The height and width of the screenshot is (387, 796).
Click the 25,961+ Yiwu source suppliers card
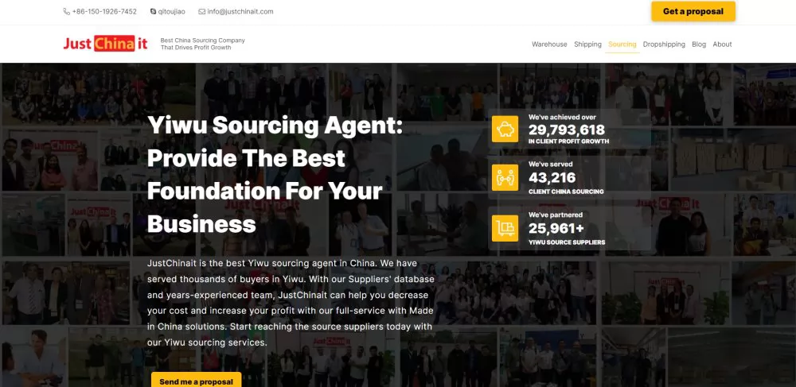(x=569, y=228)
